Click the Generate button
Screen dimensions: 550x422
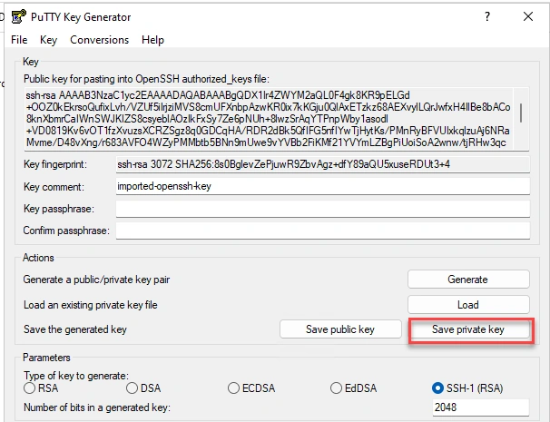click(468, 280)
